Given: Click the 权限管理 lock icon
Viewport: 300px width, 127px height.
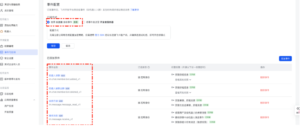Looking at the screenshot, I should [2, 46].
